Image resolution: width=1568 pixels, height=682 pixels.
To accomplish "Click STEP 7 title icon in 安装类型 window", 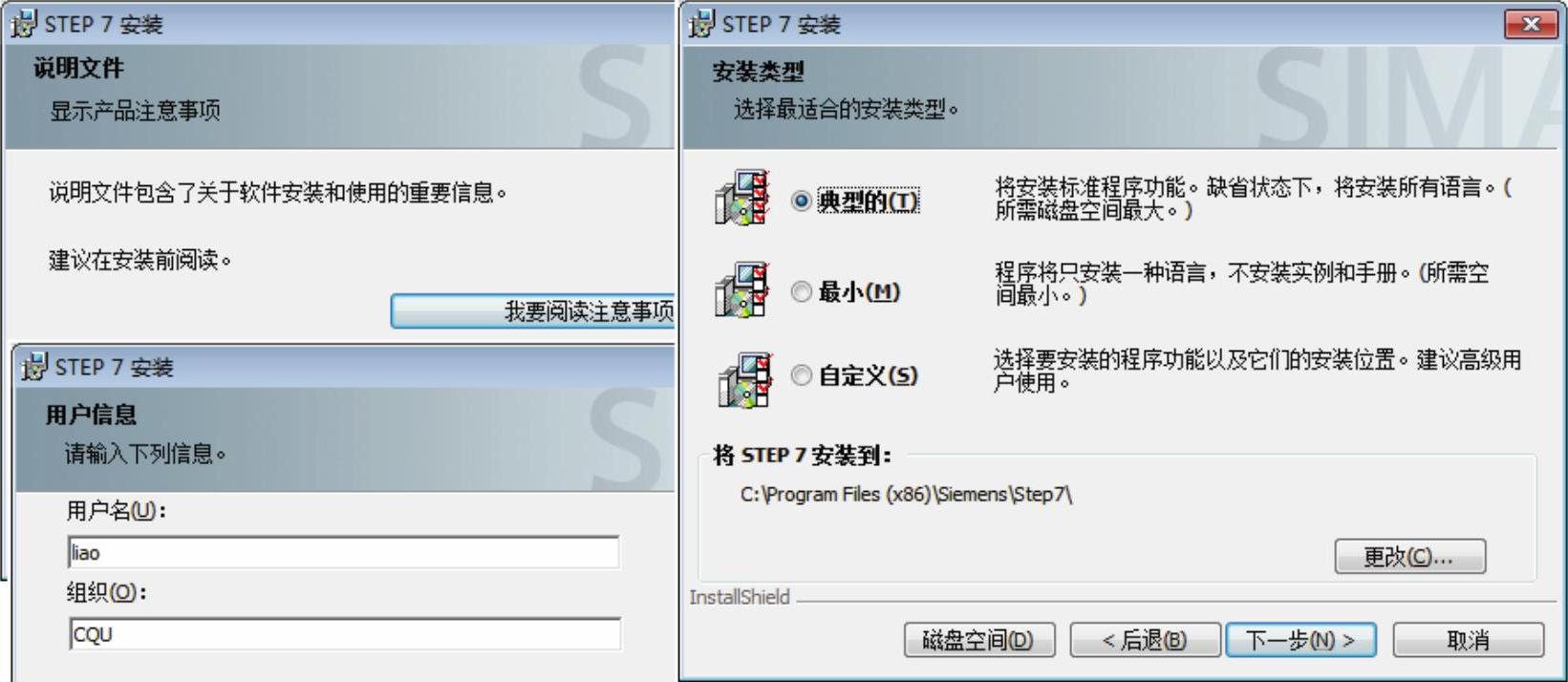I will [701, 24].
